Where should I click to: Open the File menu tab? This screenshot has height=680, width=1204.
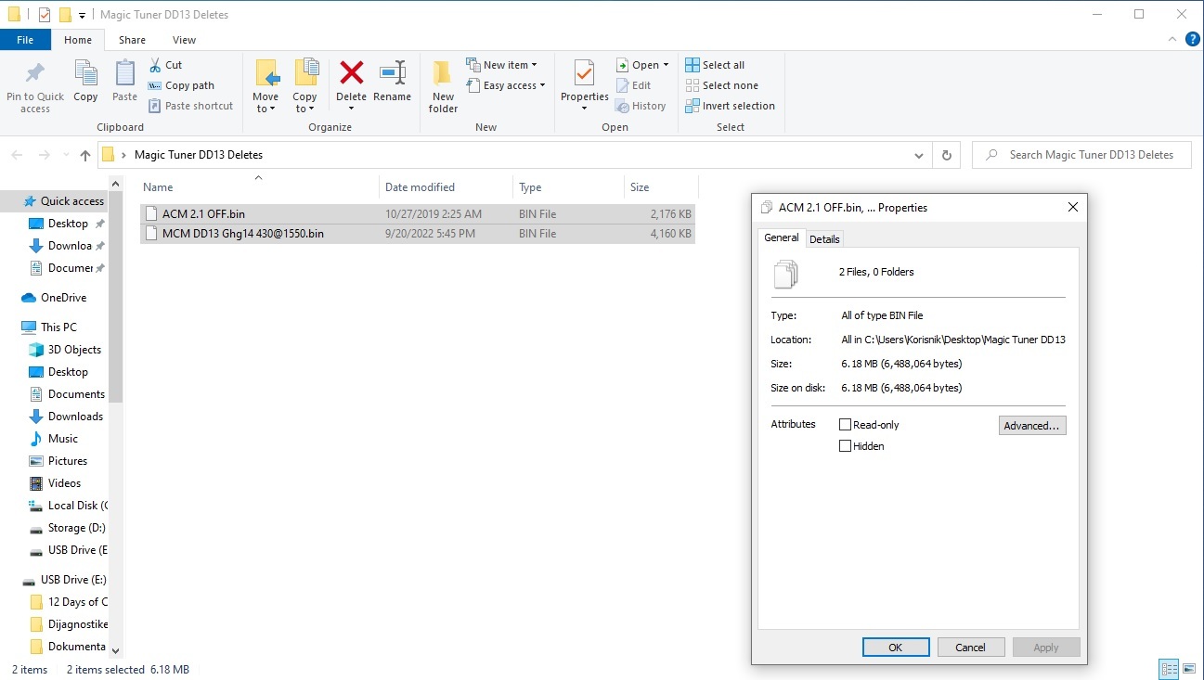click(25, 40)
